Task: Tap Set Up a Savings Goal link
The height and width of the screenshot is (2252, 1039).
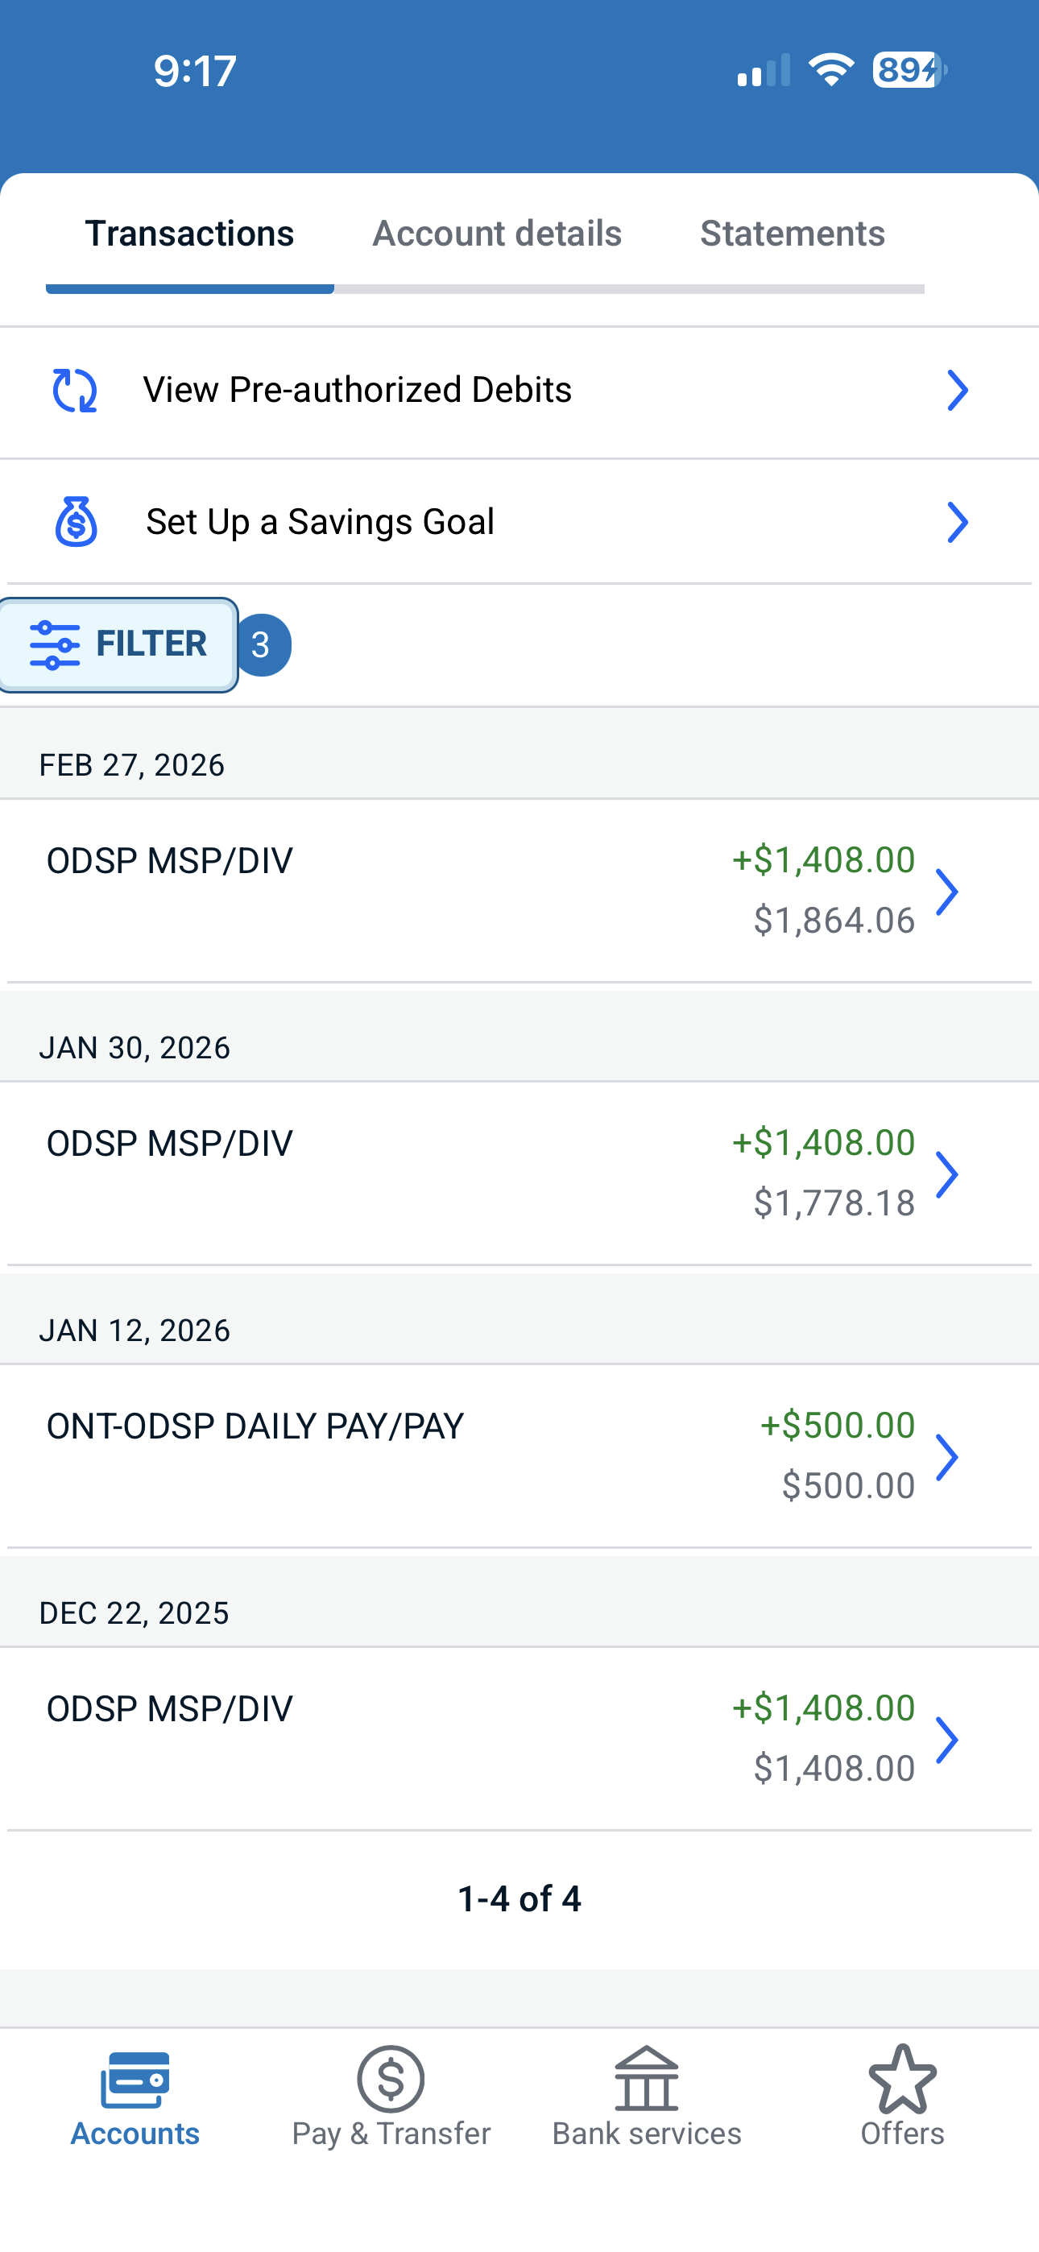Action: point(320,522)
